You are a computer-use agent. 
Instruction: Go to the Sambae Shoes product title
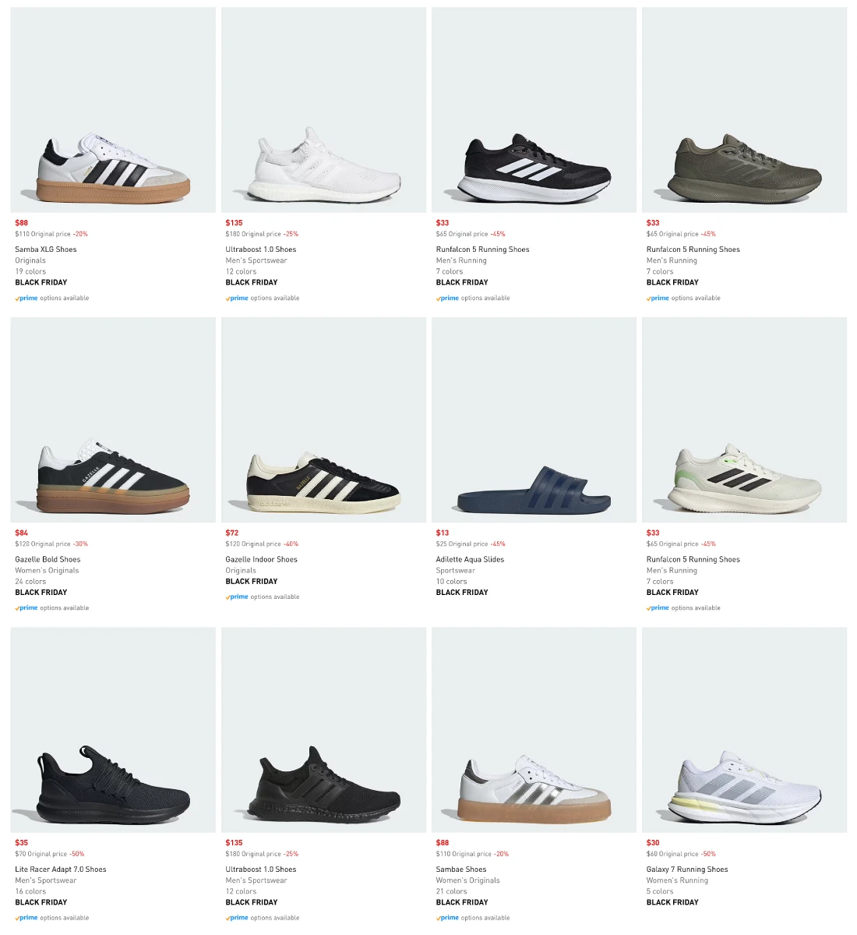[461, 869]
